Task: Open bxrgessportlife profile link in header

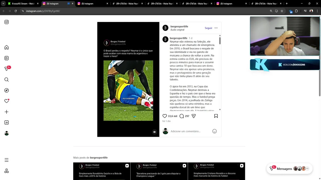Action: coord(179,26)
